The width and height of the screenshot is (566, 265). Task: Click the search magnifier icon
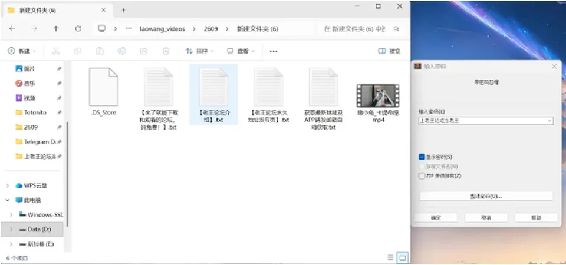(x=396, y=29)
